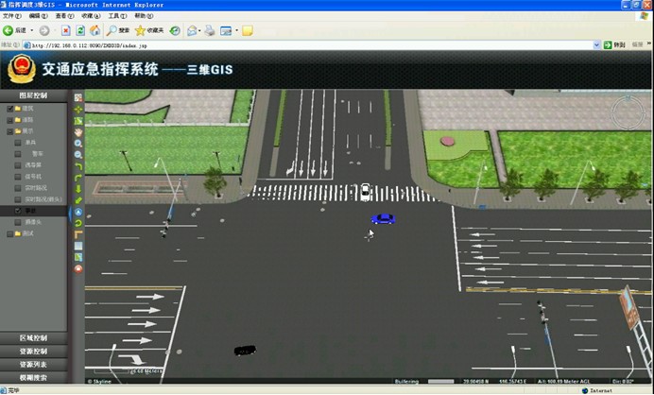Select the zoom out magnifier tool
The image size is (654, 395).
pos(78,155)
